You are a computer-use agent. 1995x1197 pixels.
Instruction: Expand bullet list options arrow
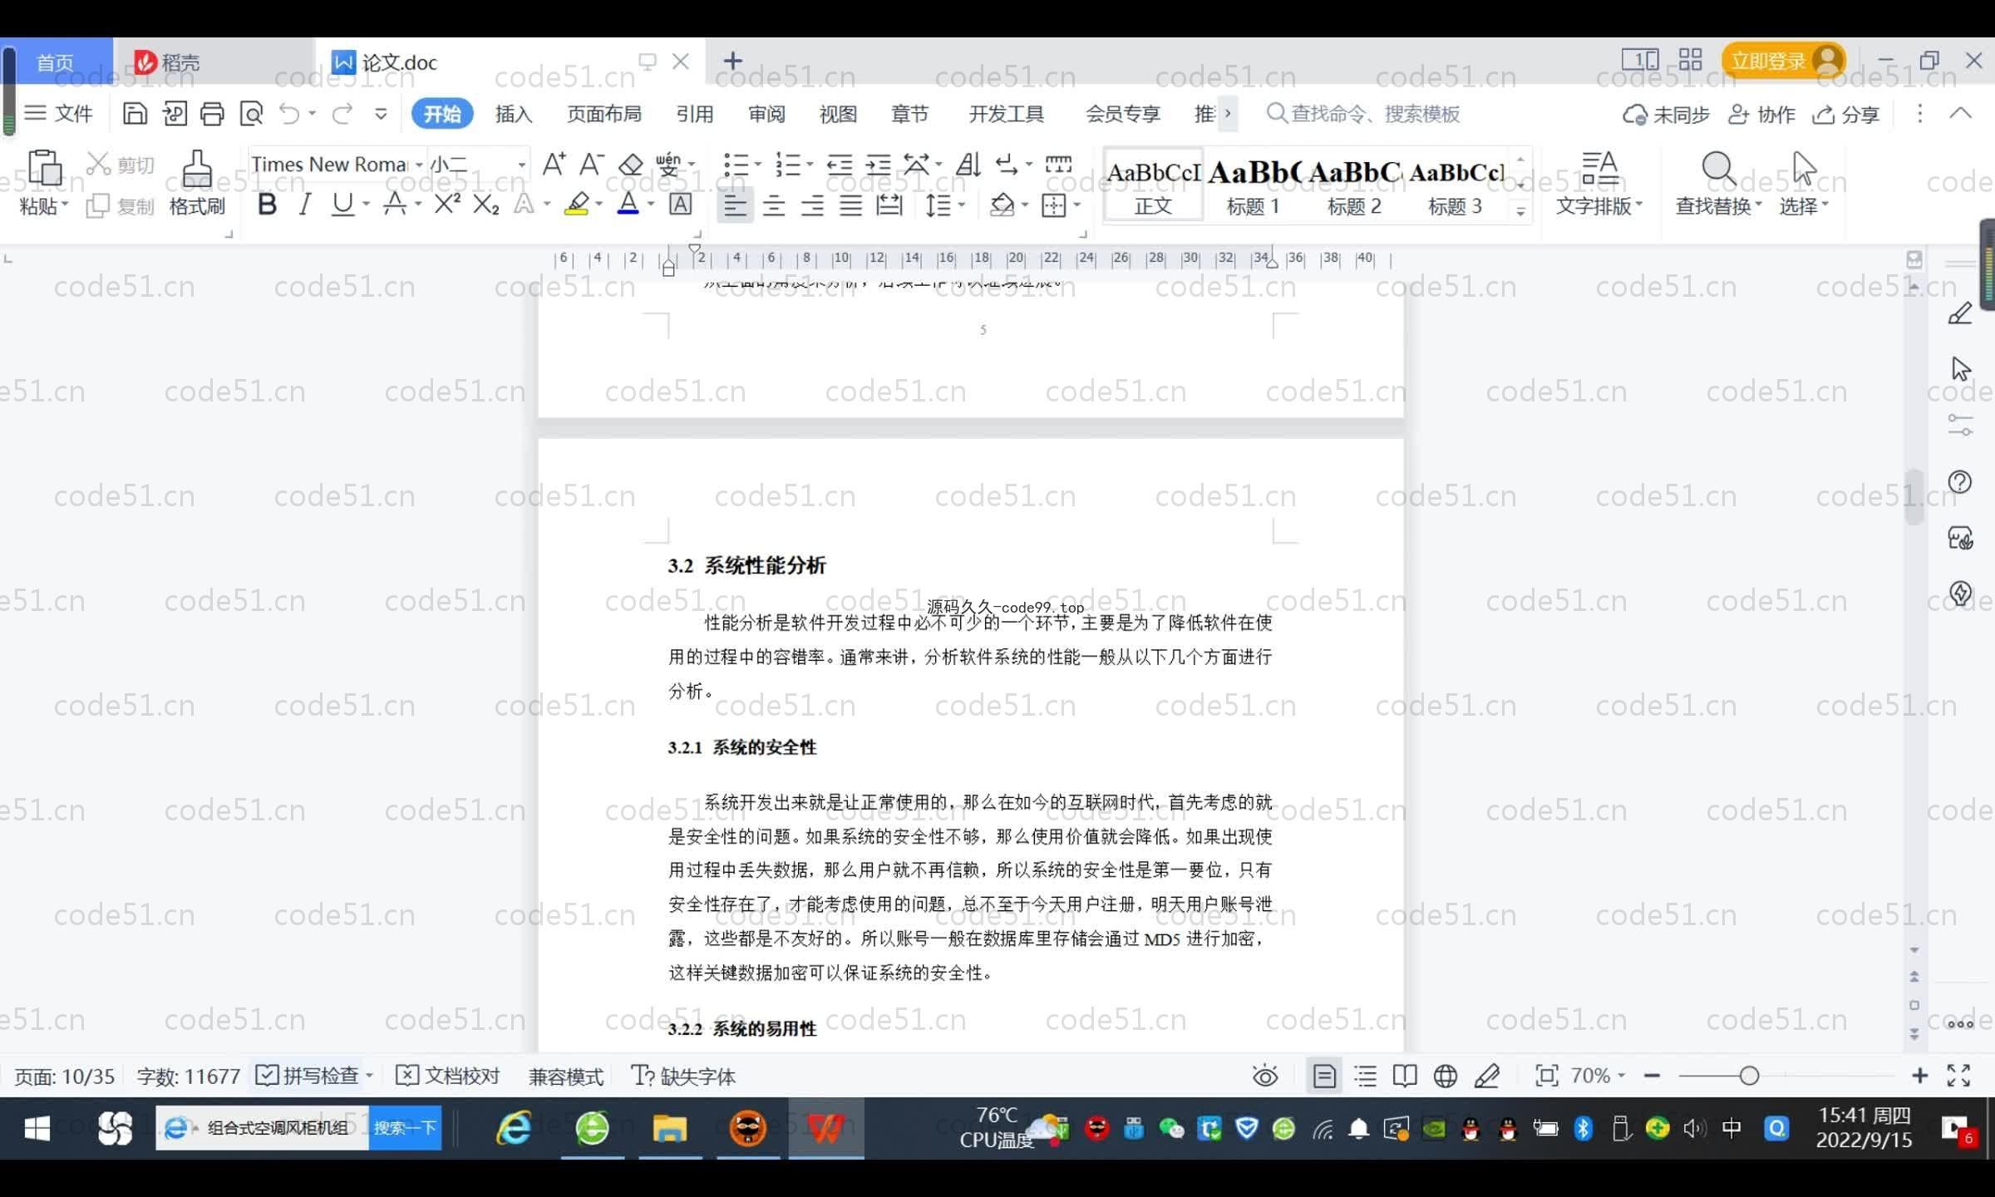[x=757, y=164]
